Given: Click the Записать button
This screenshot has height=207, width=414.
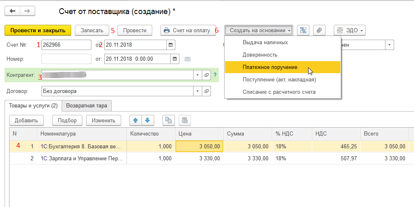Looking at the screenshot, I should coord(92,30).
